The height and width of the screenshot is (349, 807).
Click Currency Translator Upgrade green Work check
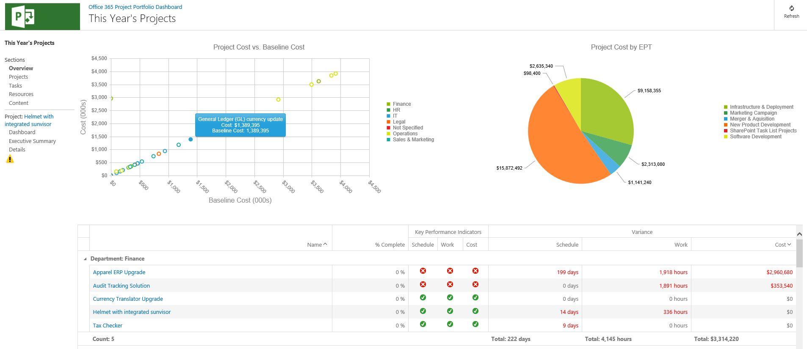click(x=450, y=297)
